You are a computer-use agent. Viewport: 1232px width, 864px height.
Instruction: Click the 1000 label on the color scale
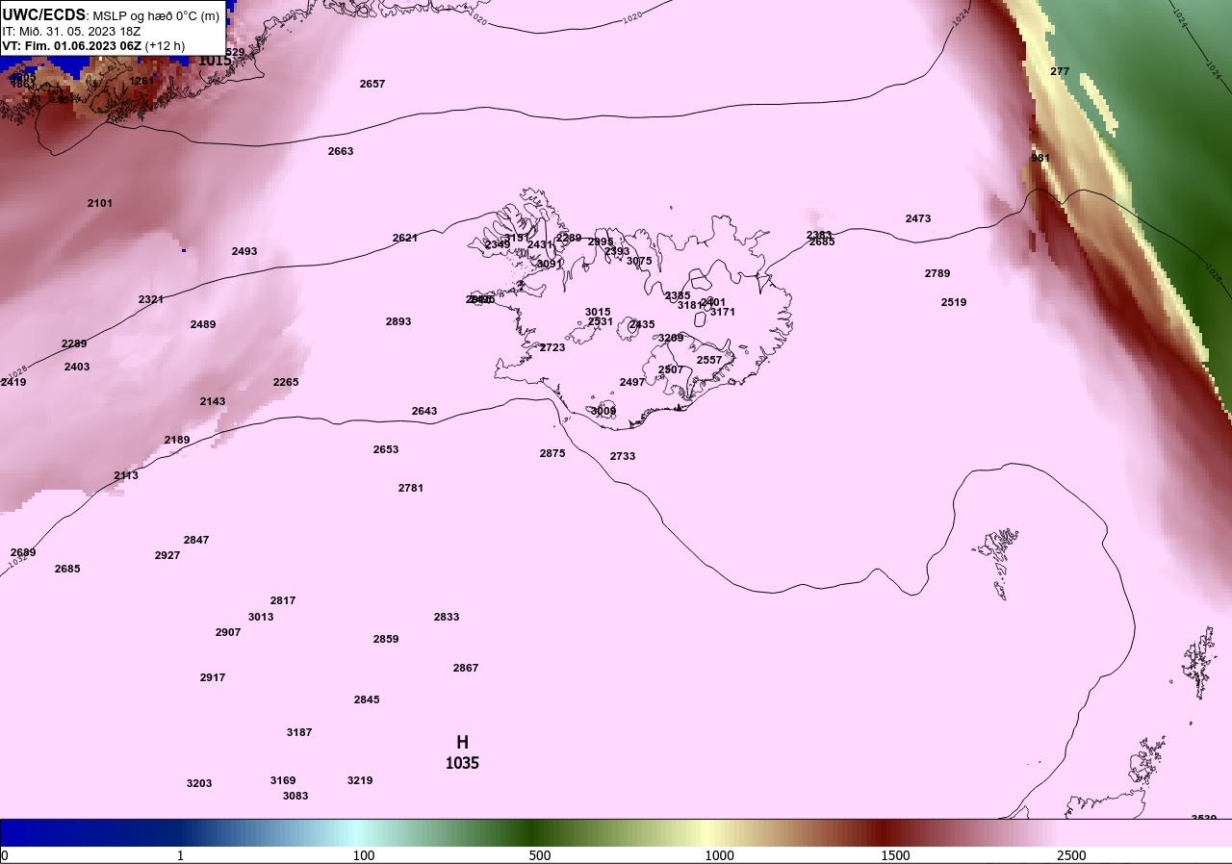coord(719,855)
